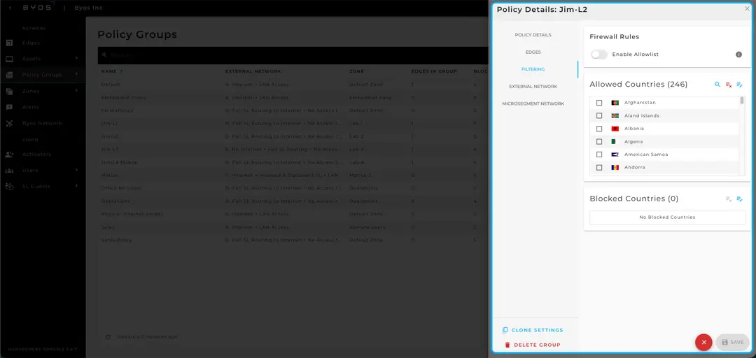The width and height of the screenshot is (756, 358).
Task: Click the back arrow beside the BYOS logo
Action: (x=10, y=8)
